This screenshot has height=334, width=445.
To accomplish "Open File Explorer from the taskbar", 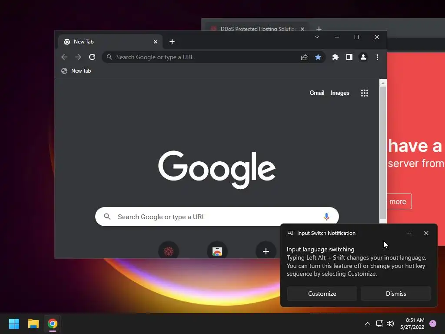I will pyautogui.click(x=33, y=324).
